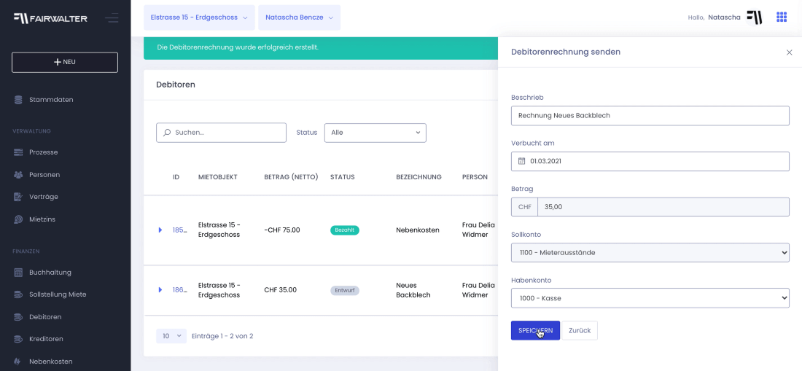Image resolution: width=802 pixels, height=371 pixels.
Task: Expand row 185 details arrow
Action: pyautogui.click(x=160, y=230)
